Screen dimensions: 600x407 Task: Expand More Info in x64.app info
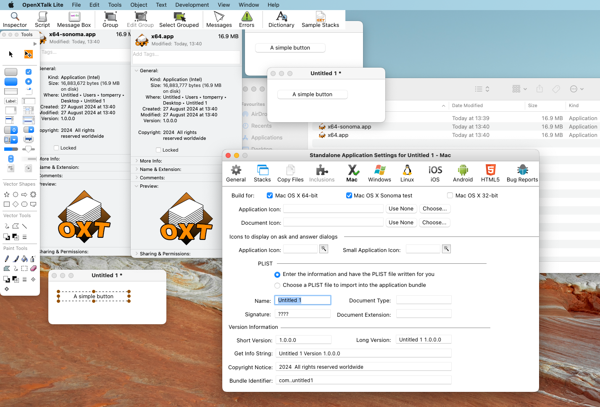(x=137, y=161)
